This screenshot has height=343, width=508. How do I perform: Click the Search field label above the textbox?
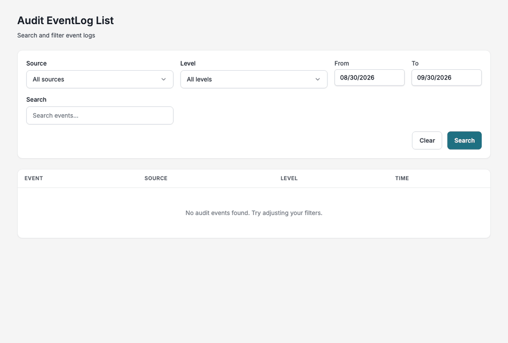click(x=36, y=99)
